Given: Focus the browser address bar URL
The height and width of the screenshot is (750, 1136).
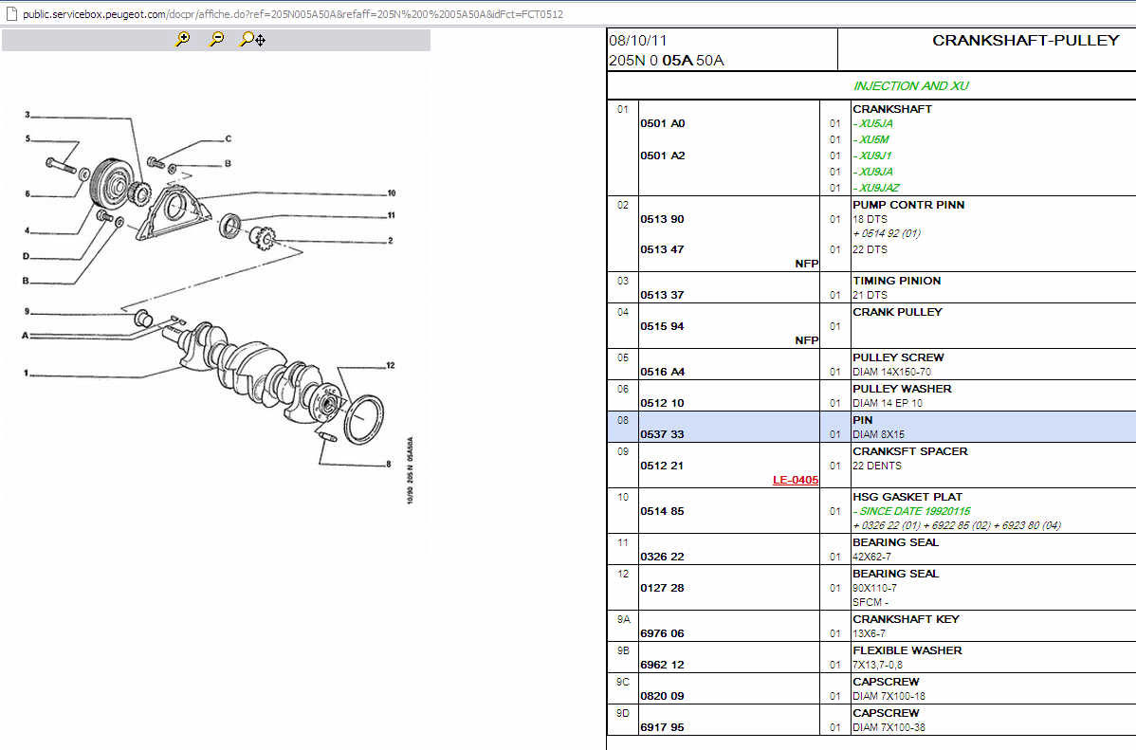Looking at the screenshot, I should [x=293, y=14].
